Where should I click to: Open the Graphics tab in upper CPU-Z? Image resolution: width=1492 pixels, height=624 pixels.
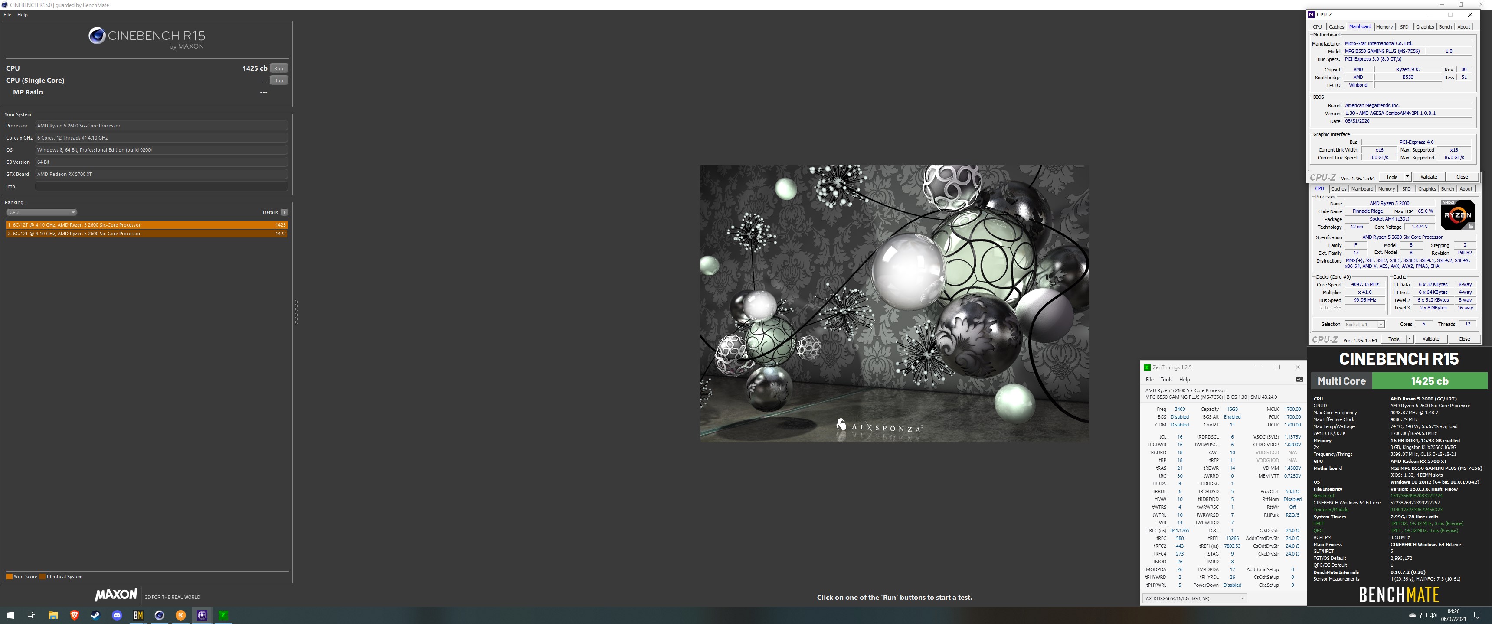point(1425,27)
